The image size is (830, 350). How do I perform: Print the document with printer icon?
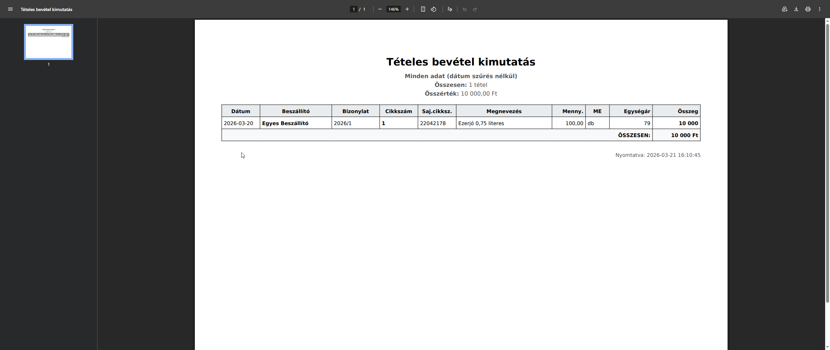808,9
